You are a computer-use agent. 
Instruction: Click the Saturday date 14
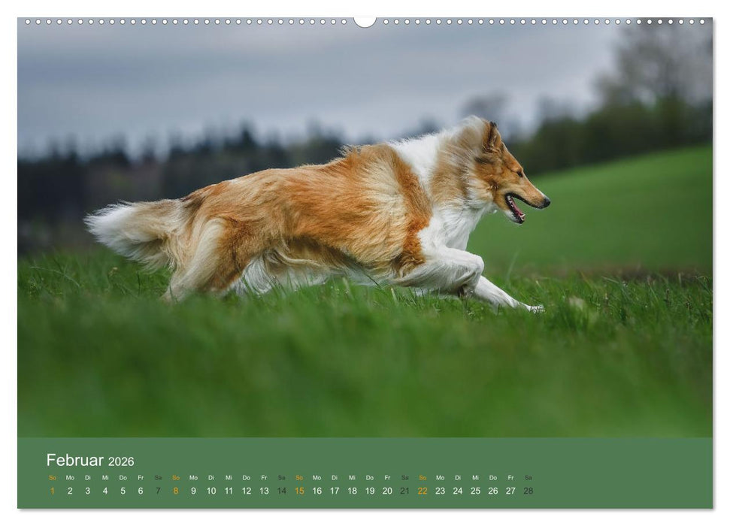point(282,490)
